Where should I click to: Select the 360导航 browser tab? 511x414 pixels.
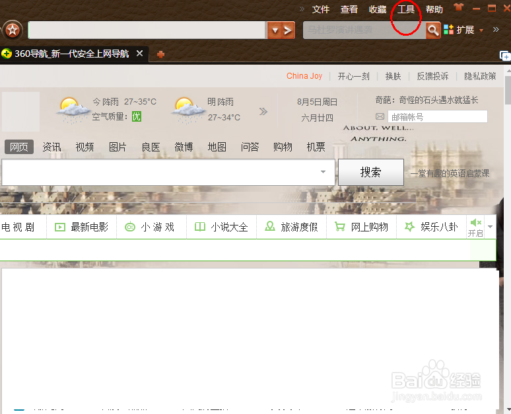coord(72,54)
